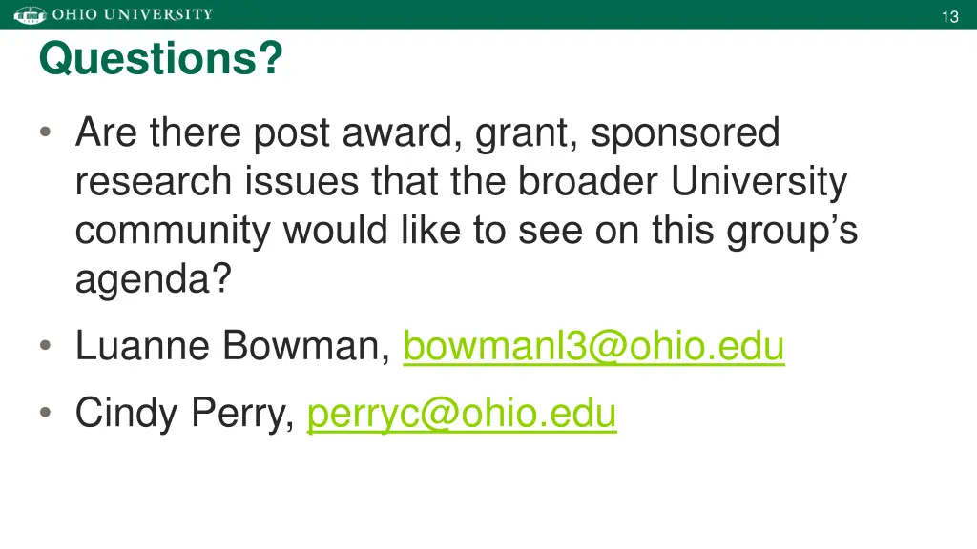Click the OHIO UNIVERSITY wordmark text

132,14
